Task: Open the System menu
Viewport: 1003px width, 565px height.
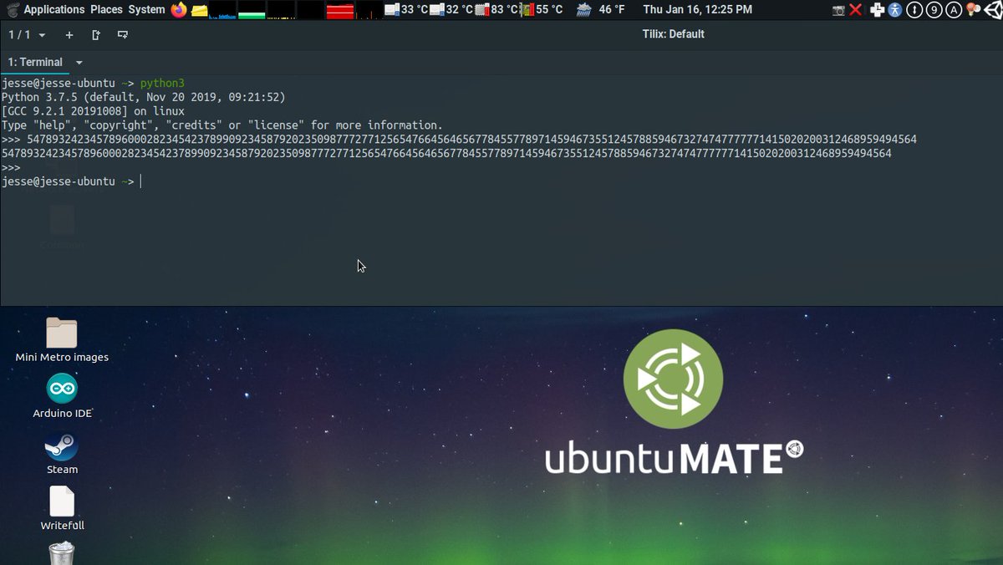Action: click(x=146, y=10)
